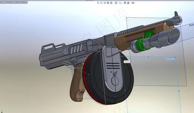194x113 pixels.
Task: Click the Previous View icon
Action: pos(105,3)
